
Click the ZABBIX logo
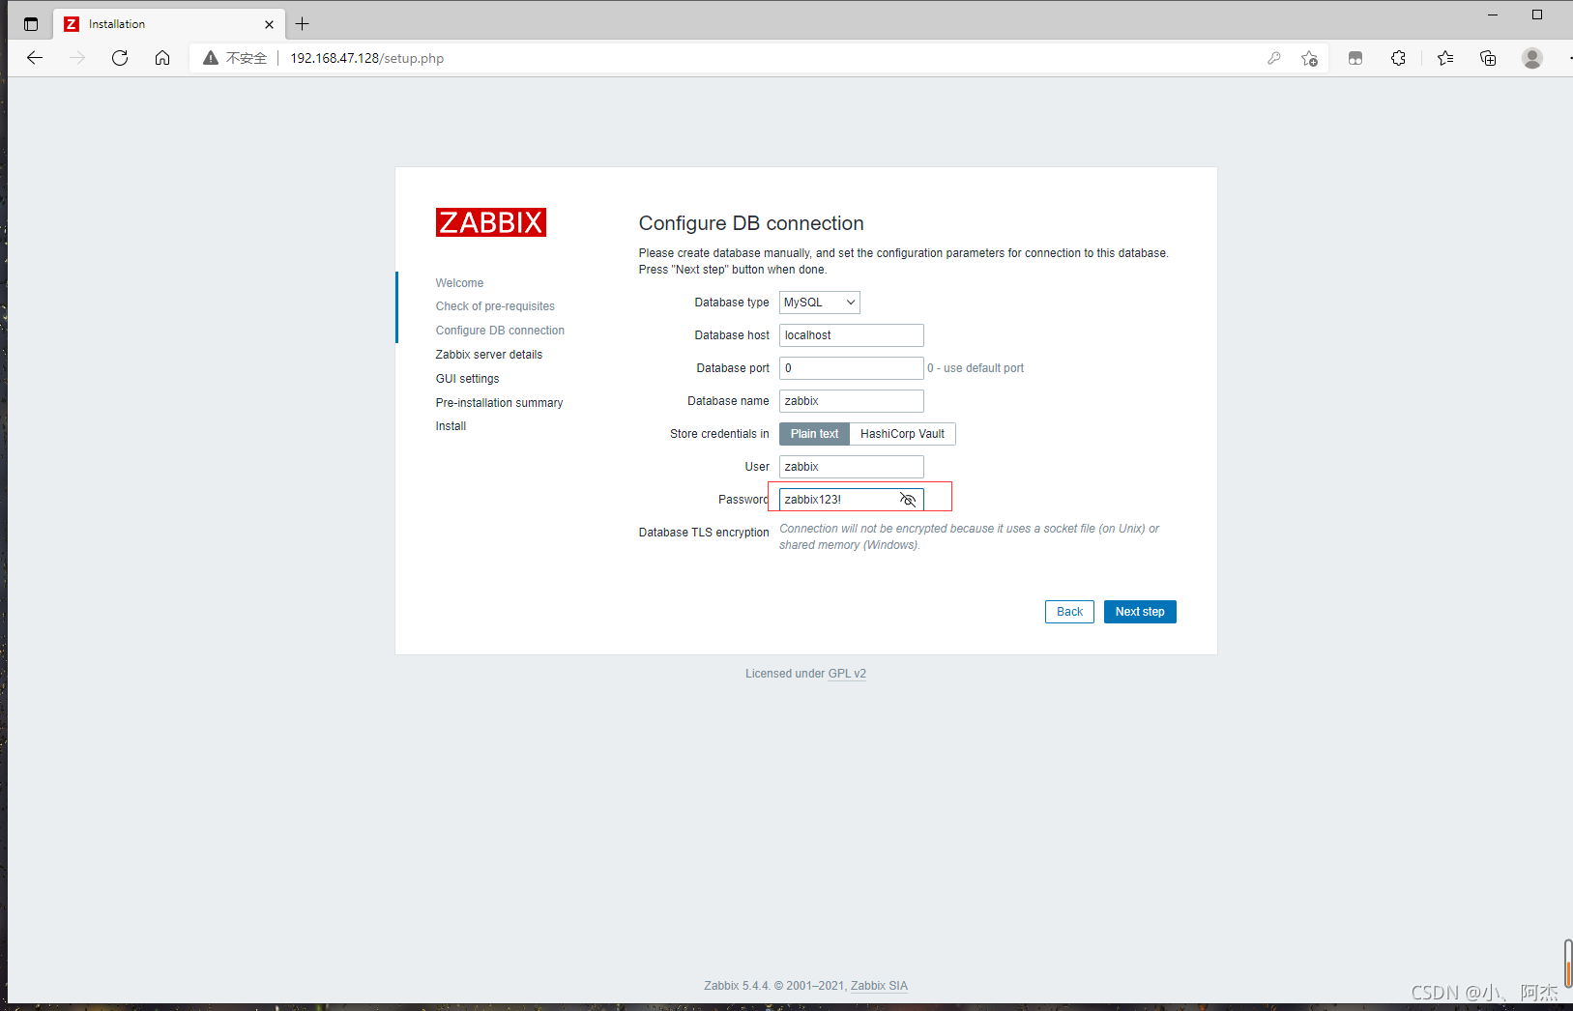490,222
